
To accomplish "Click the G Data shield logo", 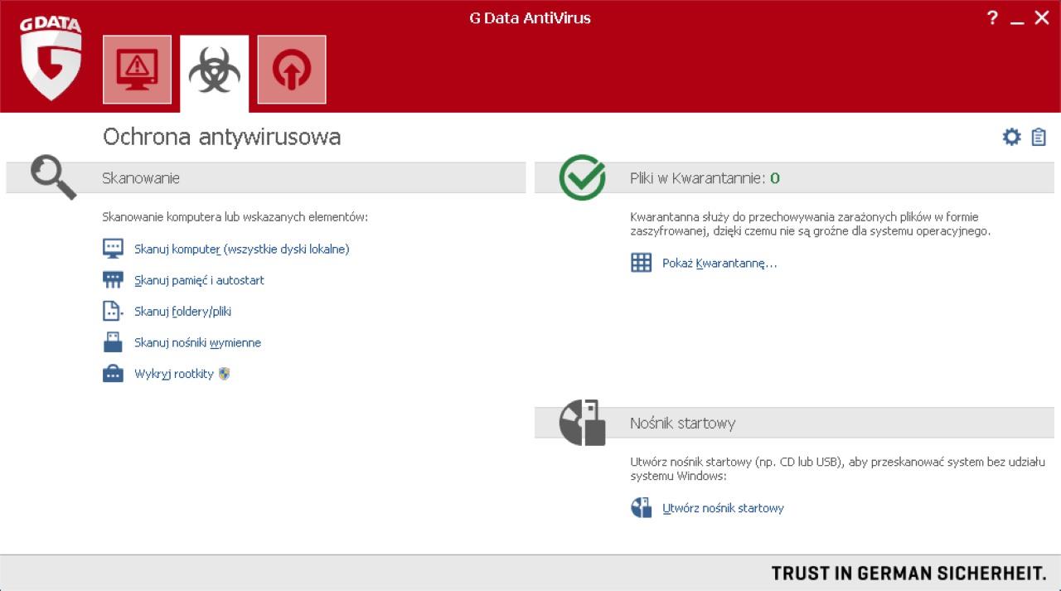I will click(x=51, y=58).
